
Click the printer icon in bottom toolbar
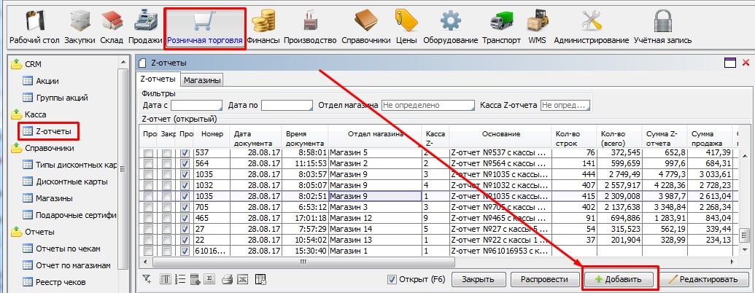[x=226, y=278]
